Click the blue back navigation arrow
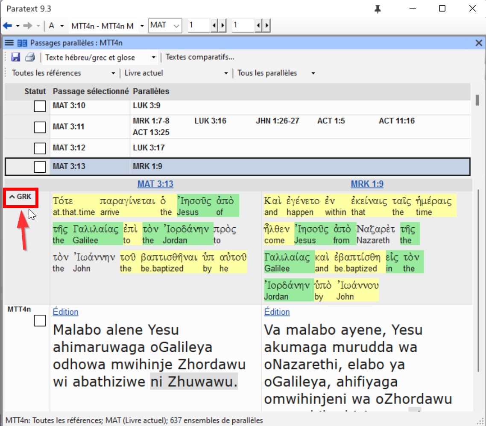This screenshot has width=486, height=426. [x=7, y=26]
